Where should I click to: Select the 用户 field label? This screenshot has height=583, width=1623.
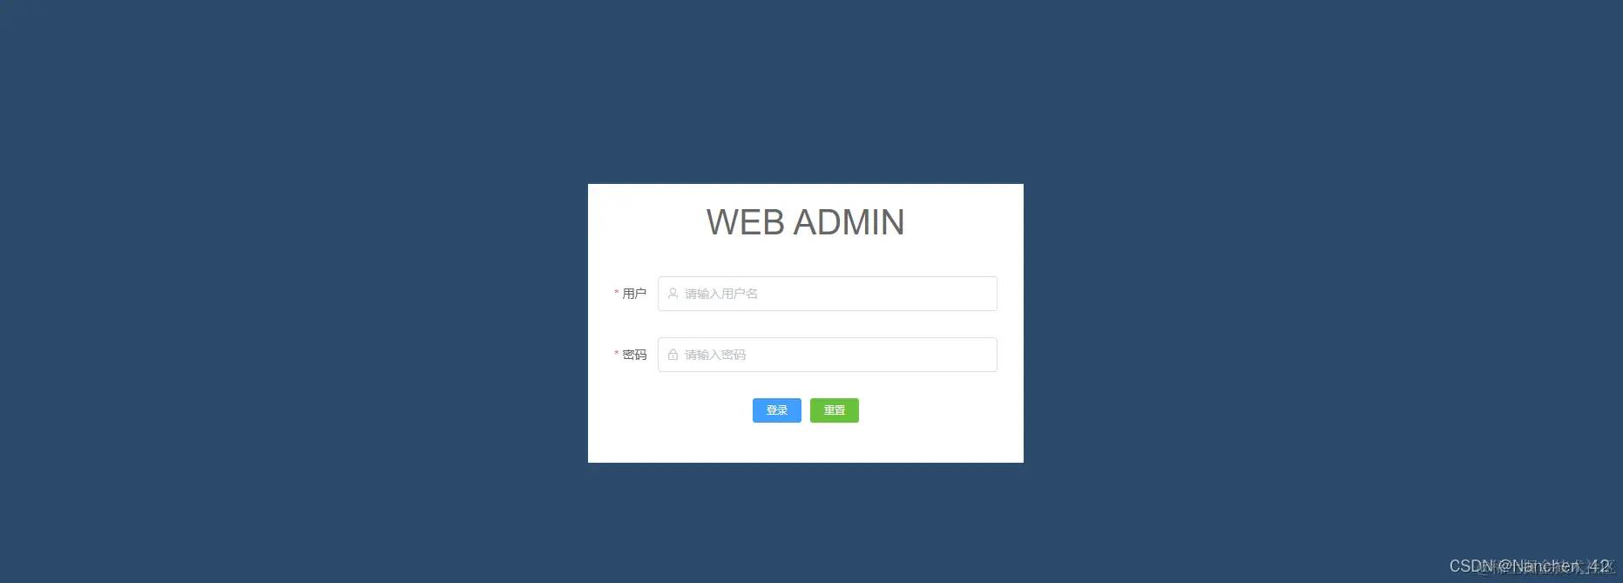click(x=634, y=294)
